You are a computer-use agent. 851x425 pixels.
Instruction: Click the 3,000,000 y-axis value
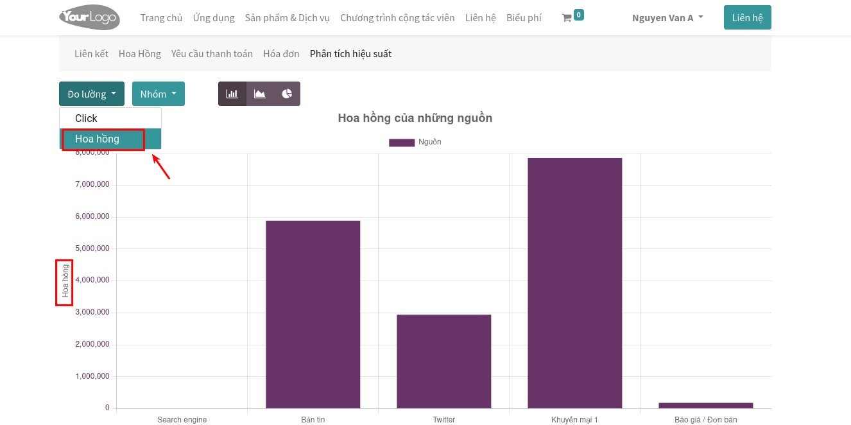tap(92, 313)
